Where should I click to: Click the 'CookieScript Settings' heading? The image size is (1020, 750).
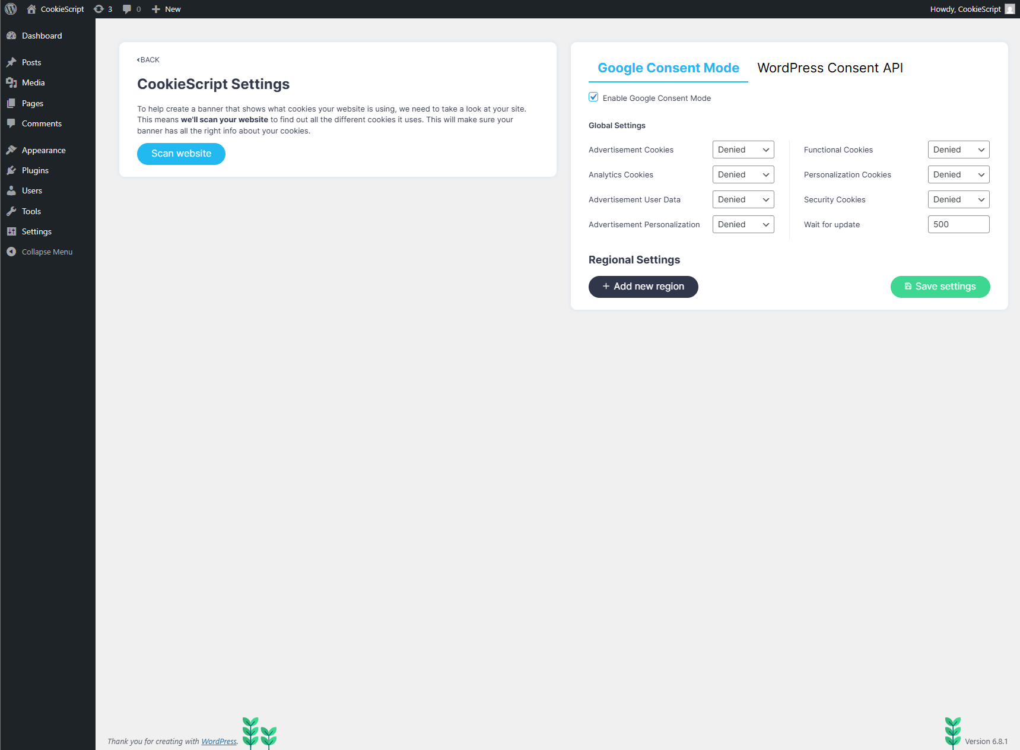[214, 84]
